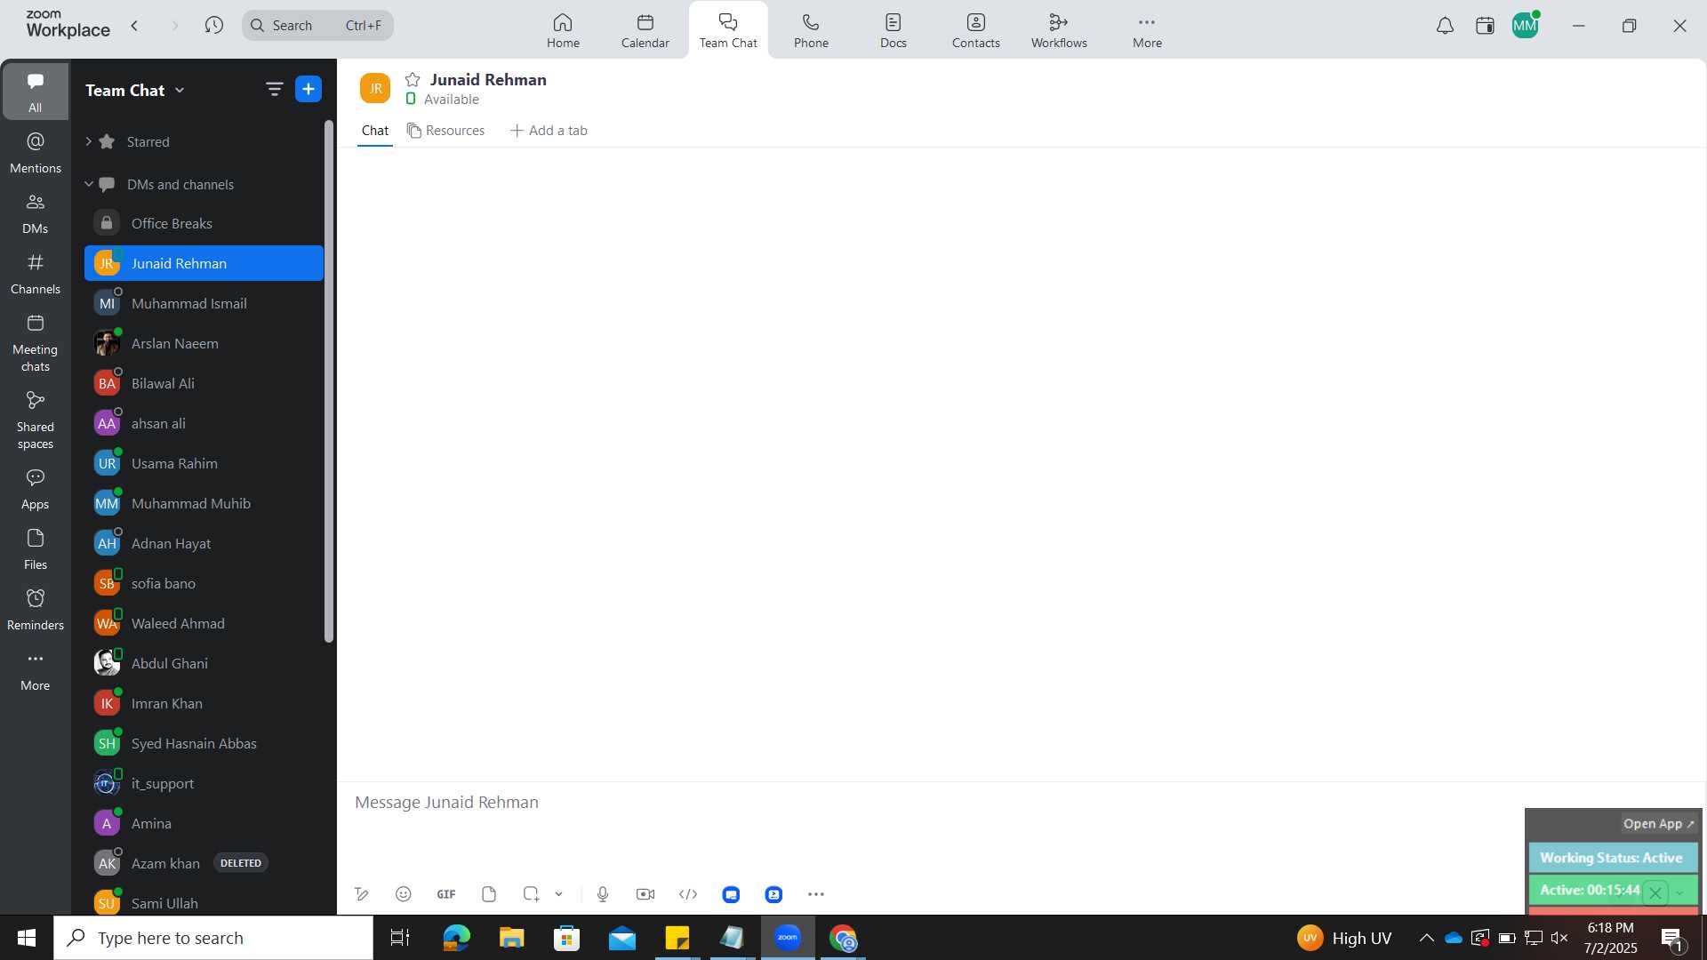Open chat with Usama Rahim

[x=204, y=463]
